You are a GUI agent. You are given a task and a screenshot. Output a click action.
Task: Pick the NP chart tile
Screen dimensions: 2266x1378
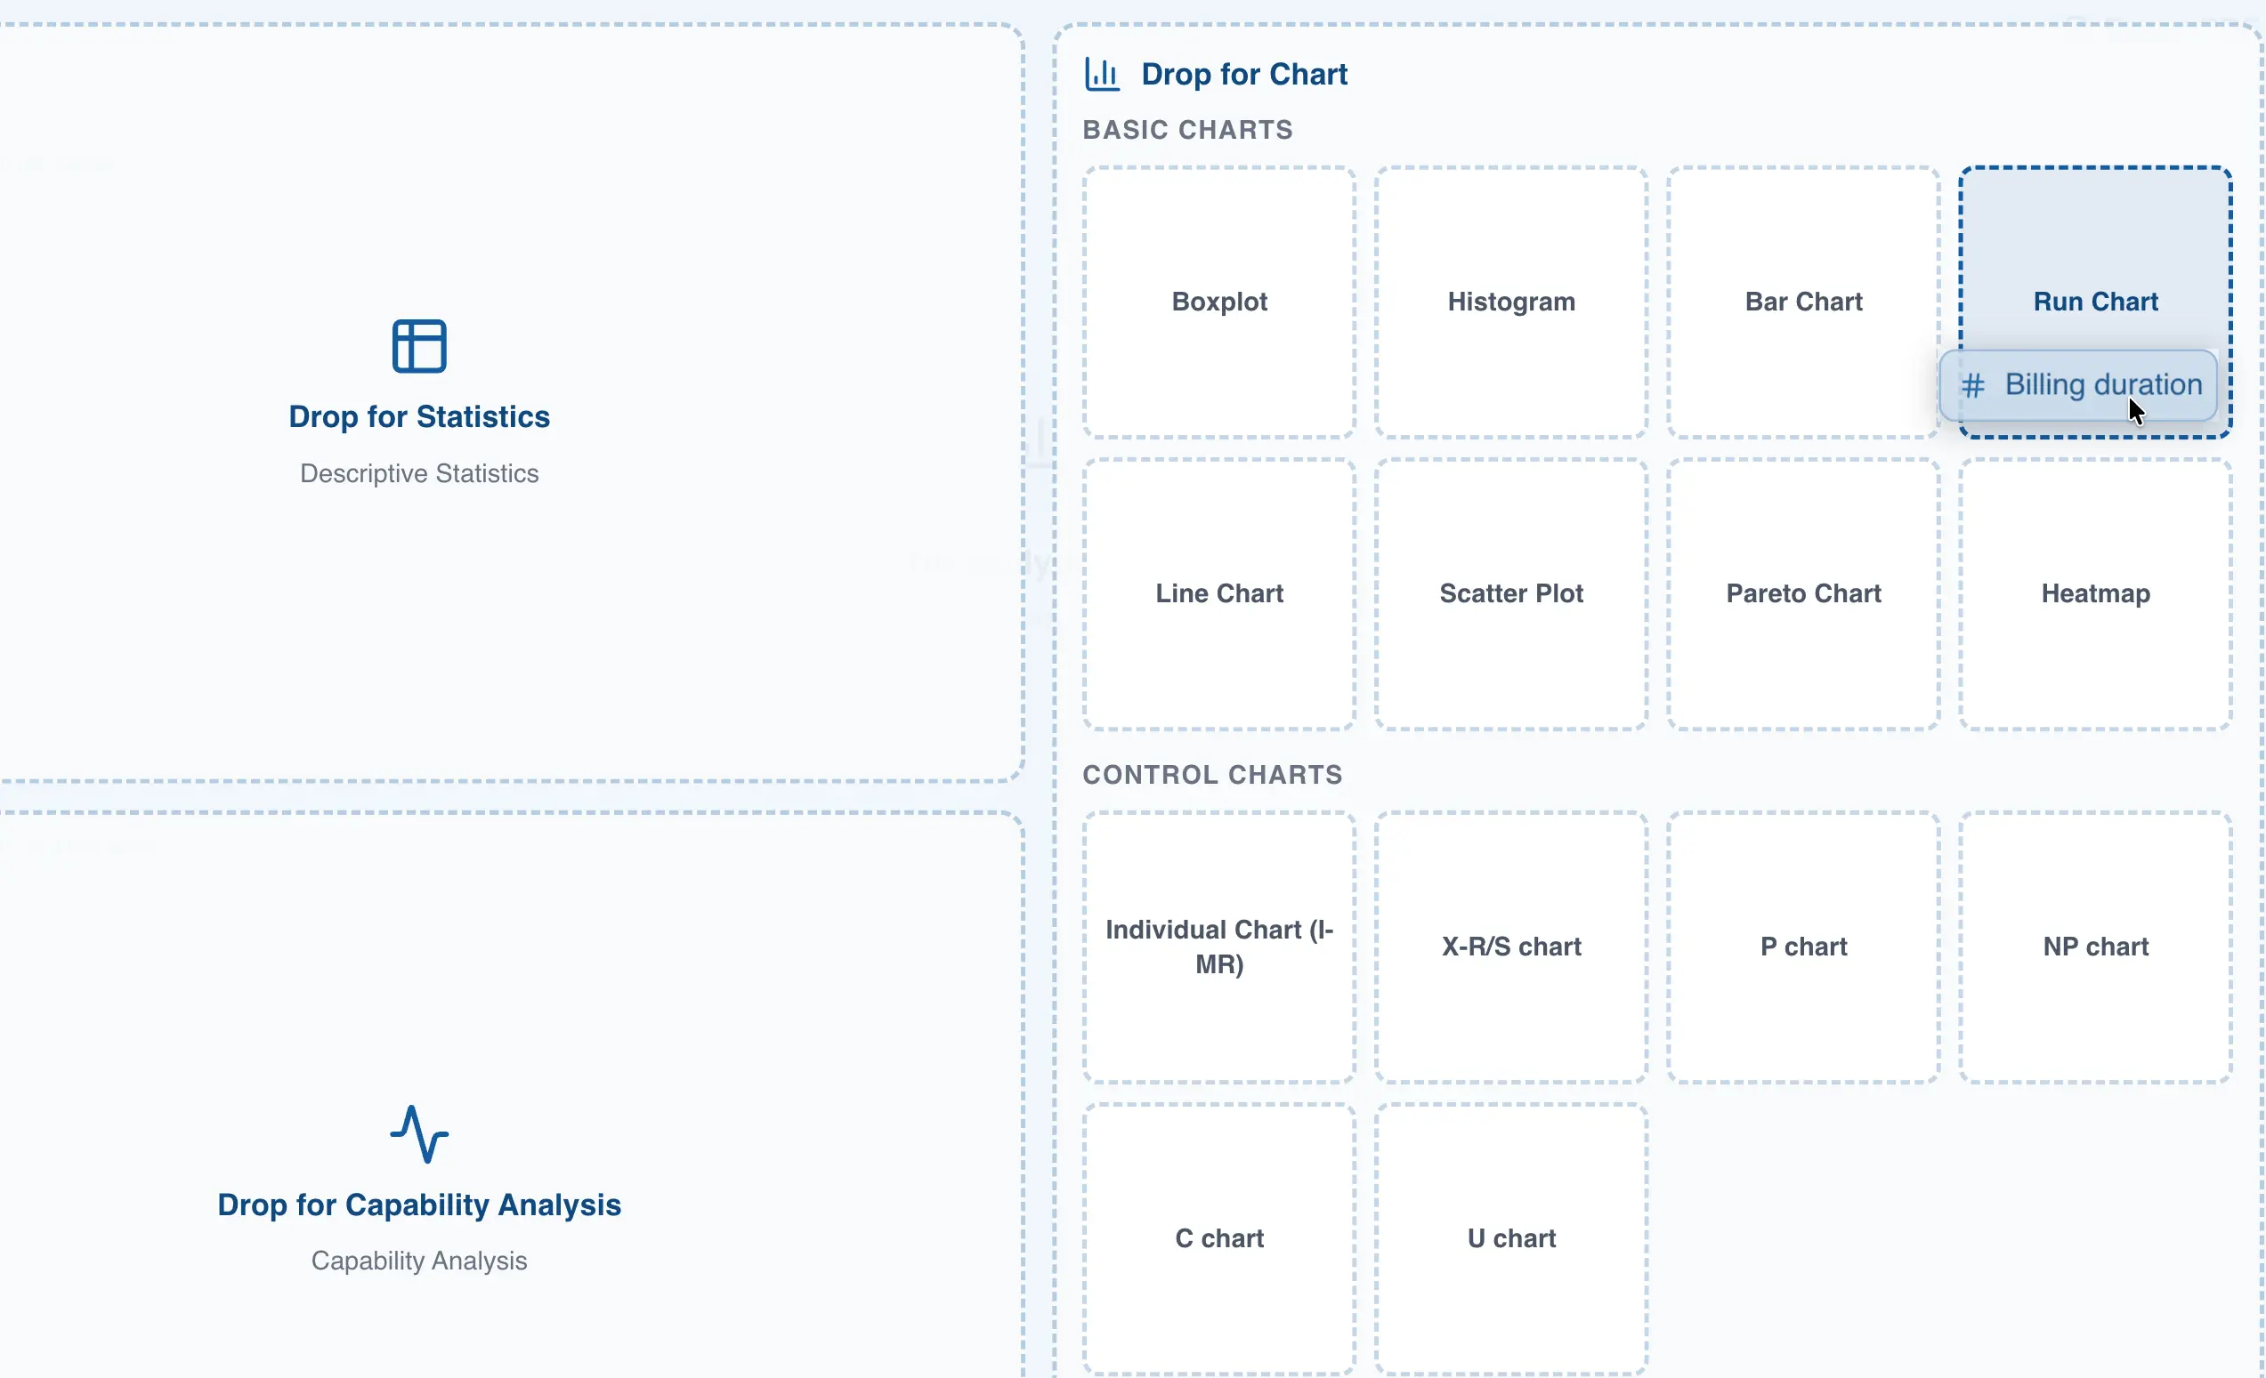click(2095, 947)
